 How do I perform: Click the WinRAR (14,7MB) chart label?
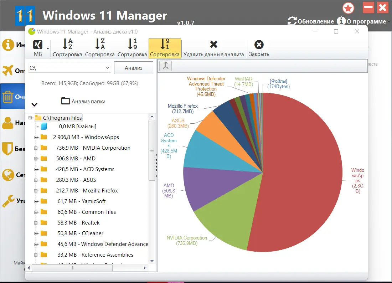pyautogui.click(x=243, y=82)
